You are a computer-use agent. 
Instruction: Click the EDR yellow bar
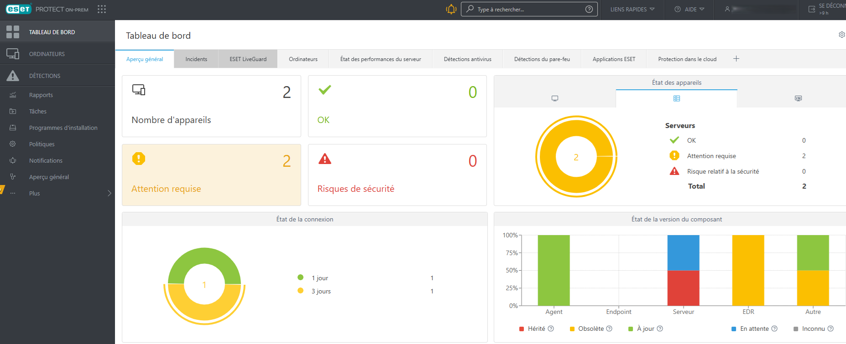748,270
